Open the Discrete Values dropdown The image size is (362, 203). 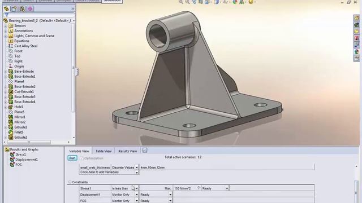coord(137,167)
